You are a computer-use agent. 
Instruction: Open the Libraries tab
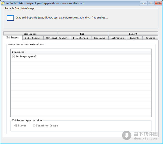point(118,38)
